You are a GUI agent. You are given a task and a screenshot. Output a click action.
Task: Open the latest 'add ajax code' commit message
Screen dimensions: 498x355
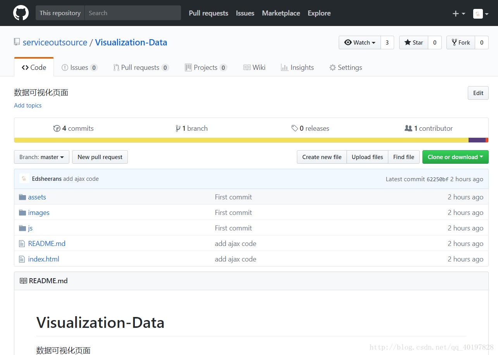click(x=81, y=179)
